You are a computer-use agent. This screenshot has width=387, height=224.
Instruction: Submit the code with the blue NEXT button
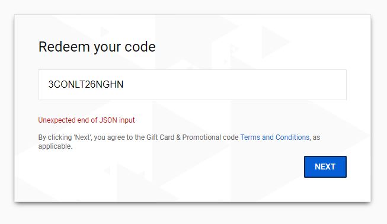coord(325,167)
